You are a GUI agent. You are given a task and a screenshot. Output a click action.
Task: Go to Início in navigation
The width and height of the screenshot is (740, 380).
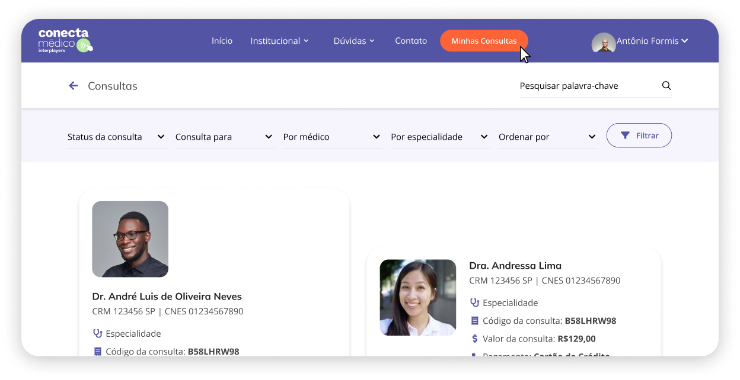(222, 41)
